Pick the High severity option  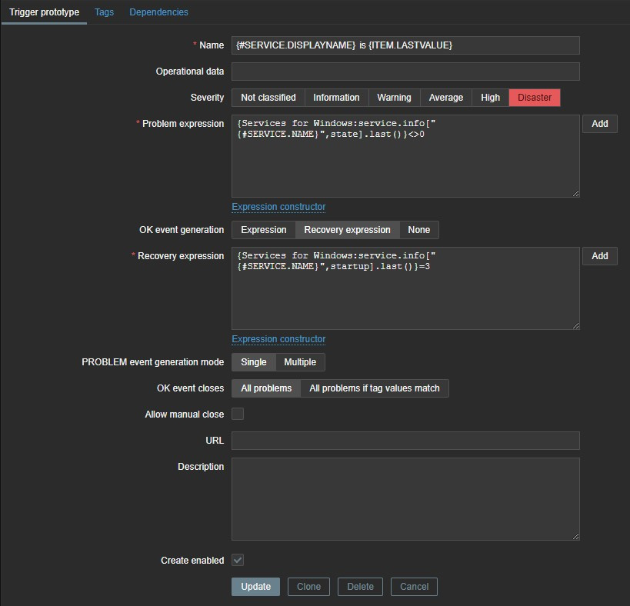(x=490, y=98)
